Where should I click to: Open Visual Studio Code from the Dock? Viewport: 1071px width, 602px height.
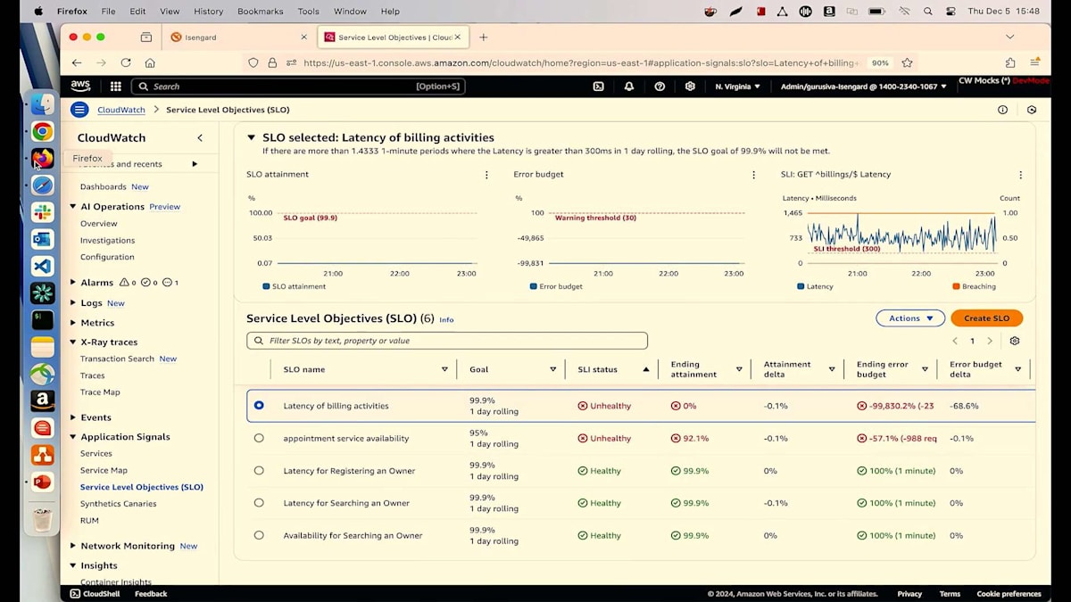pyautogui.click(x=42, y=266)
